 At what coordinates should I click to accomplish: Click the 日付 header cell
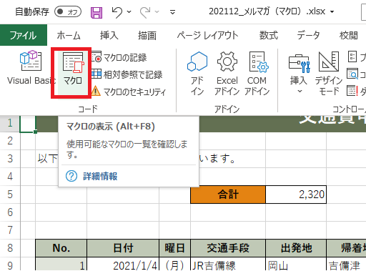pyautogui.click(x=123, y=248)
